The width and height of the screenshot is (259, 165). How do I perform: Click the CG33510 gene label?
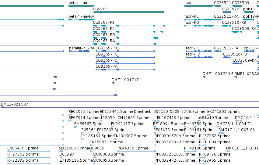coord(230,9)
